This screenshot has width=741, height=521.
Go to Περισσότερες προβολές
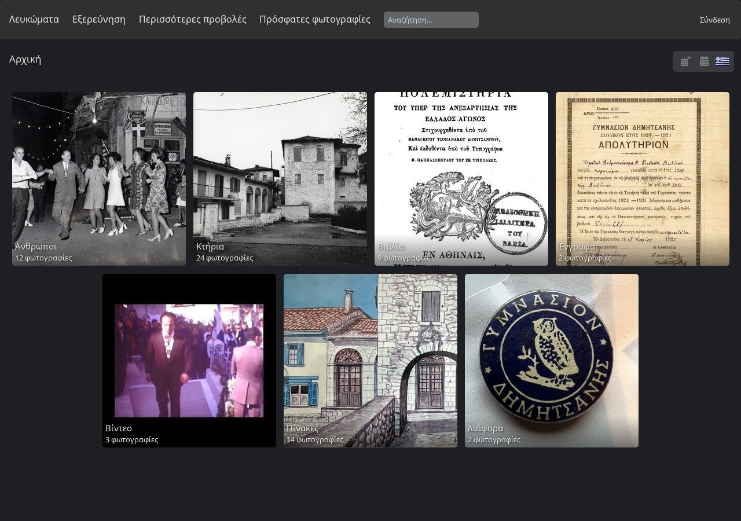coord(193,19)
